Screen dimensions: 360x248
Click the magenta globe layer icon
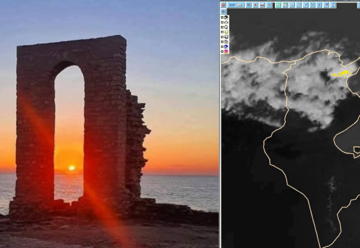(x=226, y=51)
